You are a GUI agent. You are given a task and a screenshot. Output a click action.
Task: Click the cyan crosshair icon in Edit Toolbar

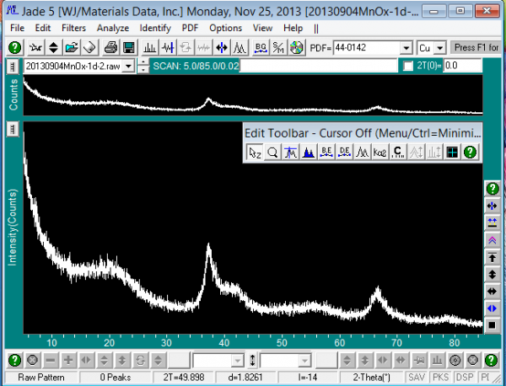coord(452,153)
